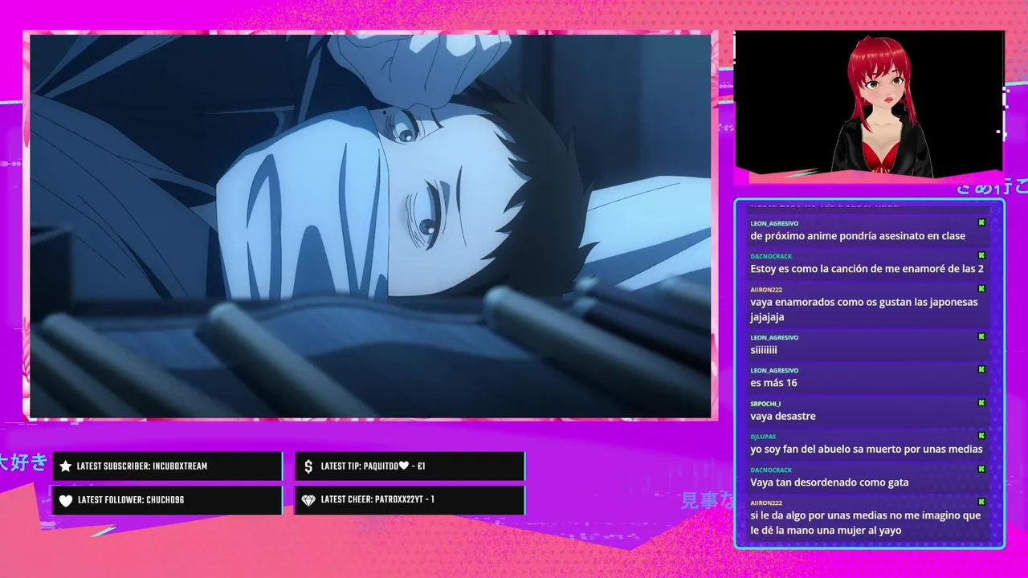Click username LEON_AGRESIVO above 'es más 16'
Screen dimensions: 1028x578
click(x=774, y=370)
